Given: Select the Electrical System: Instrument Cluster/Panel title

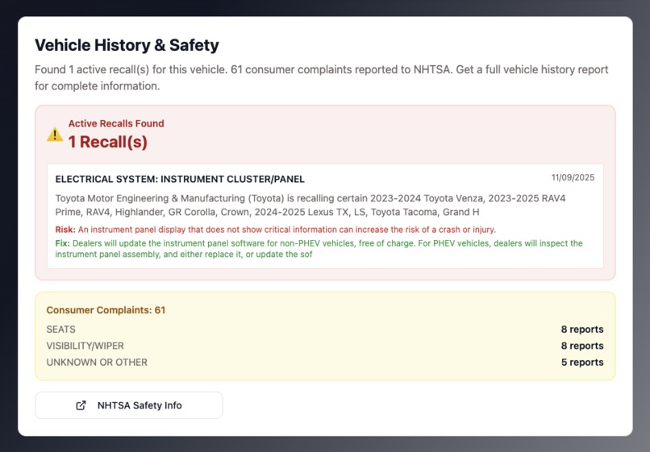Looking at the screenshot, I should (180, 179).
